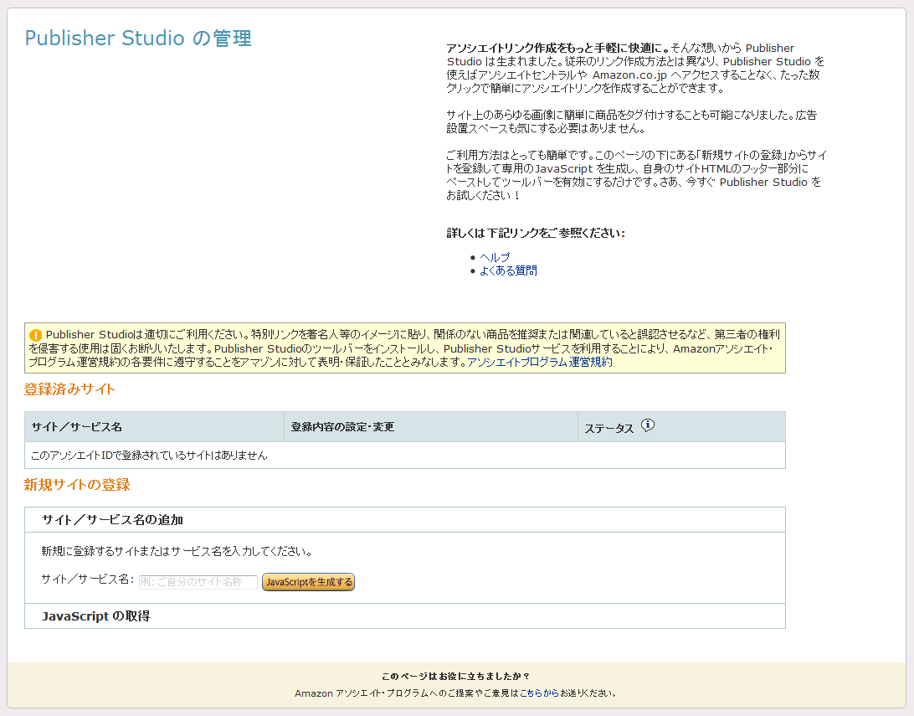Screen dimensions: 914x716
Task: Click the サイト/サービス名: field label
Action: point(88,579)
